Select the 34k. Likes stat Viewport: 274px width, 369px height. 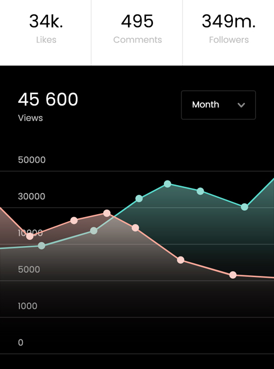tap(46, 29)
